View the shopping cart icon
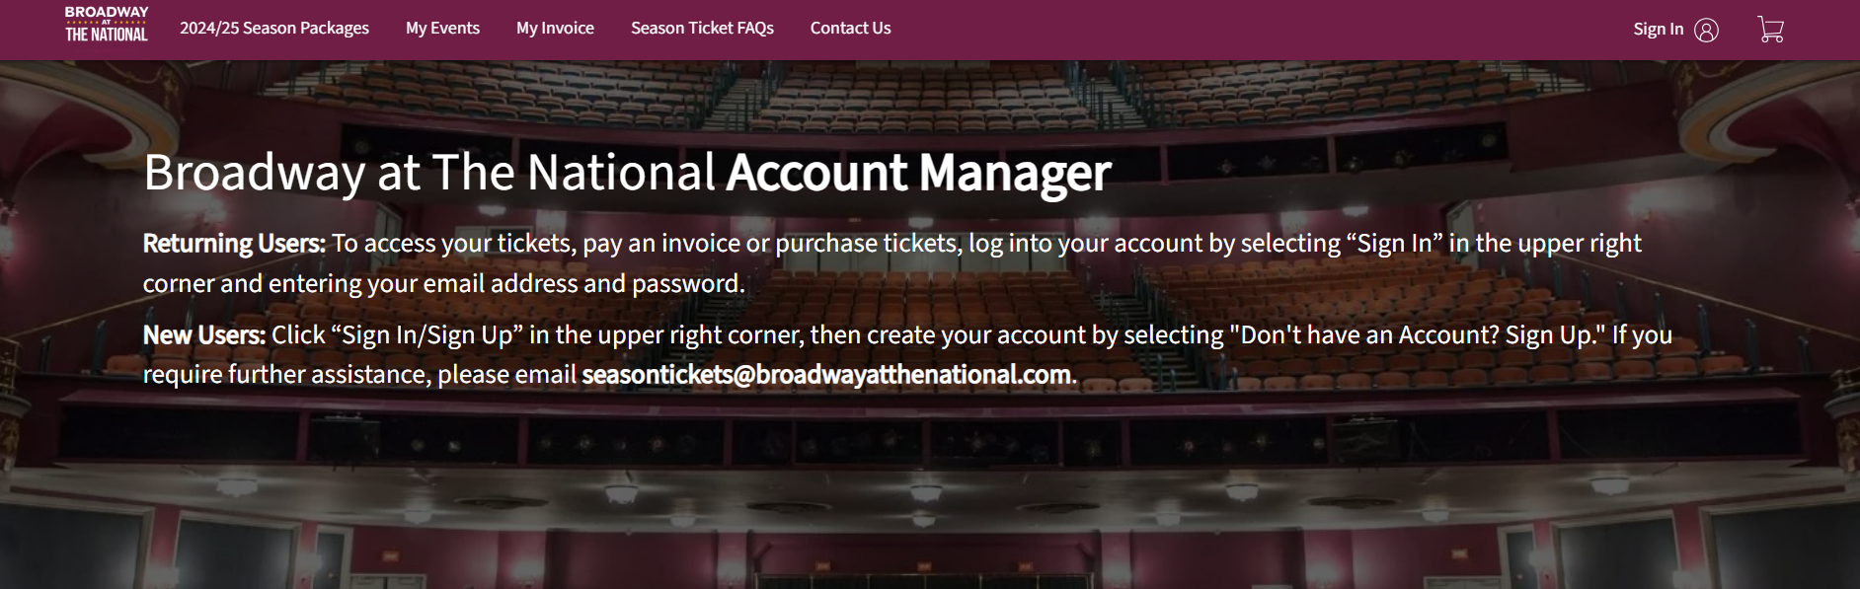The width and height of the screenshot is (1860, 589). [1770, 30]
